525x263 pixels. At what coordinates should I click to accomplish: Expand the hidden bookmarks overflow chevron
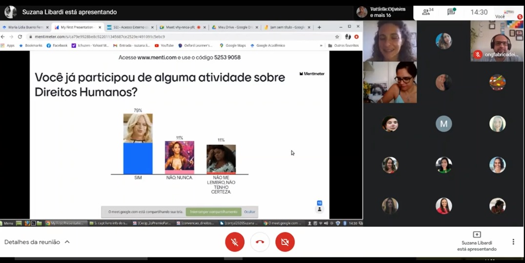[x=321, y=45]
